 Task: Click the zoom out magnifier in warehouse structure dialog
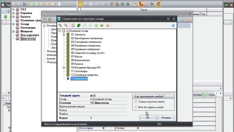(x=66, y=25)
